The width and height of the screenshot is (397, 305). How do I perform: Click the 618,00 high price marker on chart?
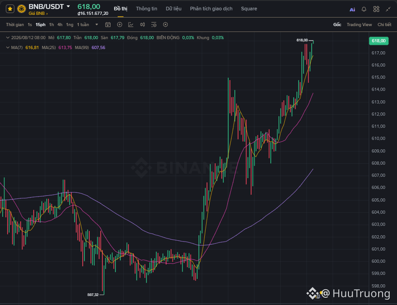(x=302, y=40)
